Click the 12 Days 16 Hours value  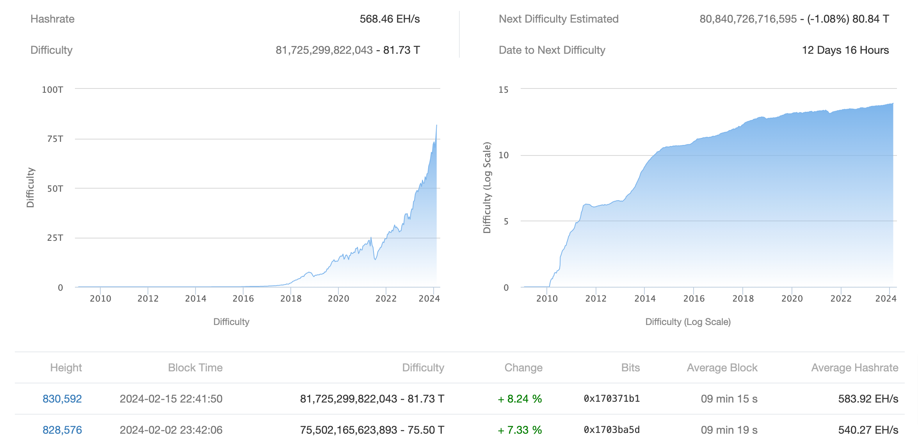[845, 50]
